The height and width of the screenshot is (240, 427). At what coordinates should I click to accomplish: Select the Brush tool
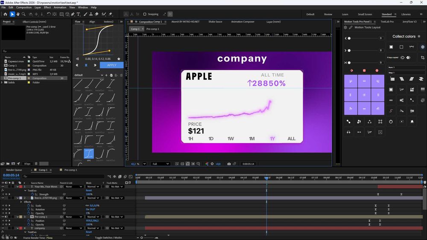[85, 14]
